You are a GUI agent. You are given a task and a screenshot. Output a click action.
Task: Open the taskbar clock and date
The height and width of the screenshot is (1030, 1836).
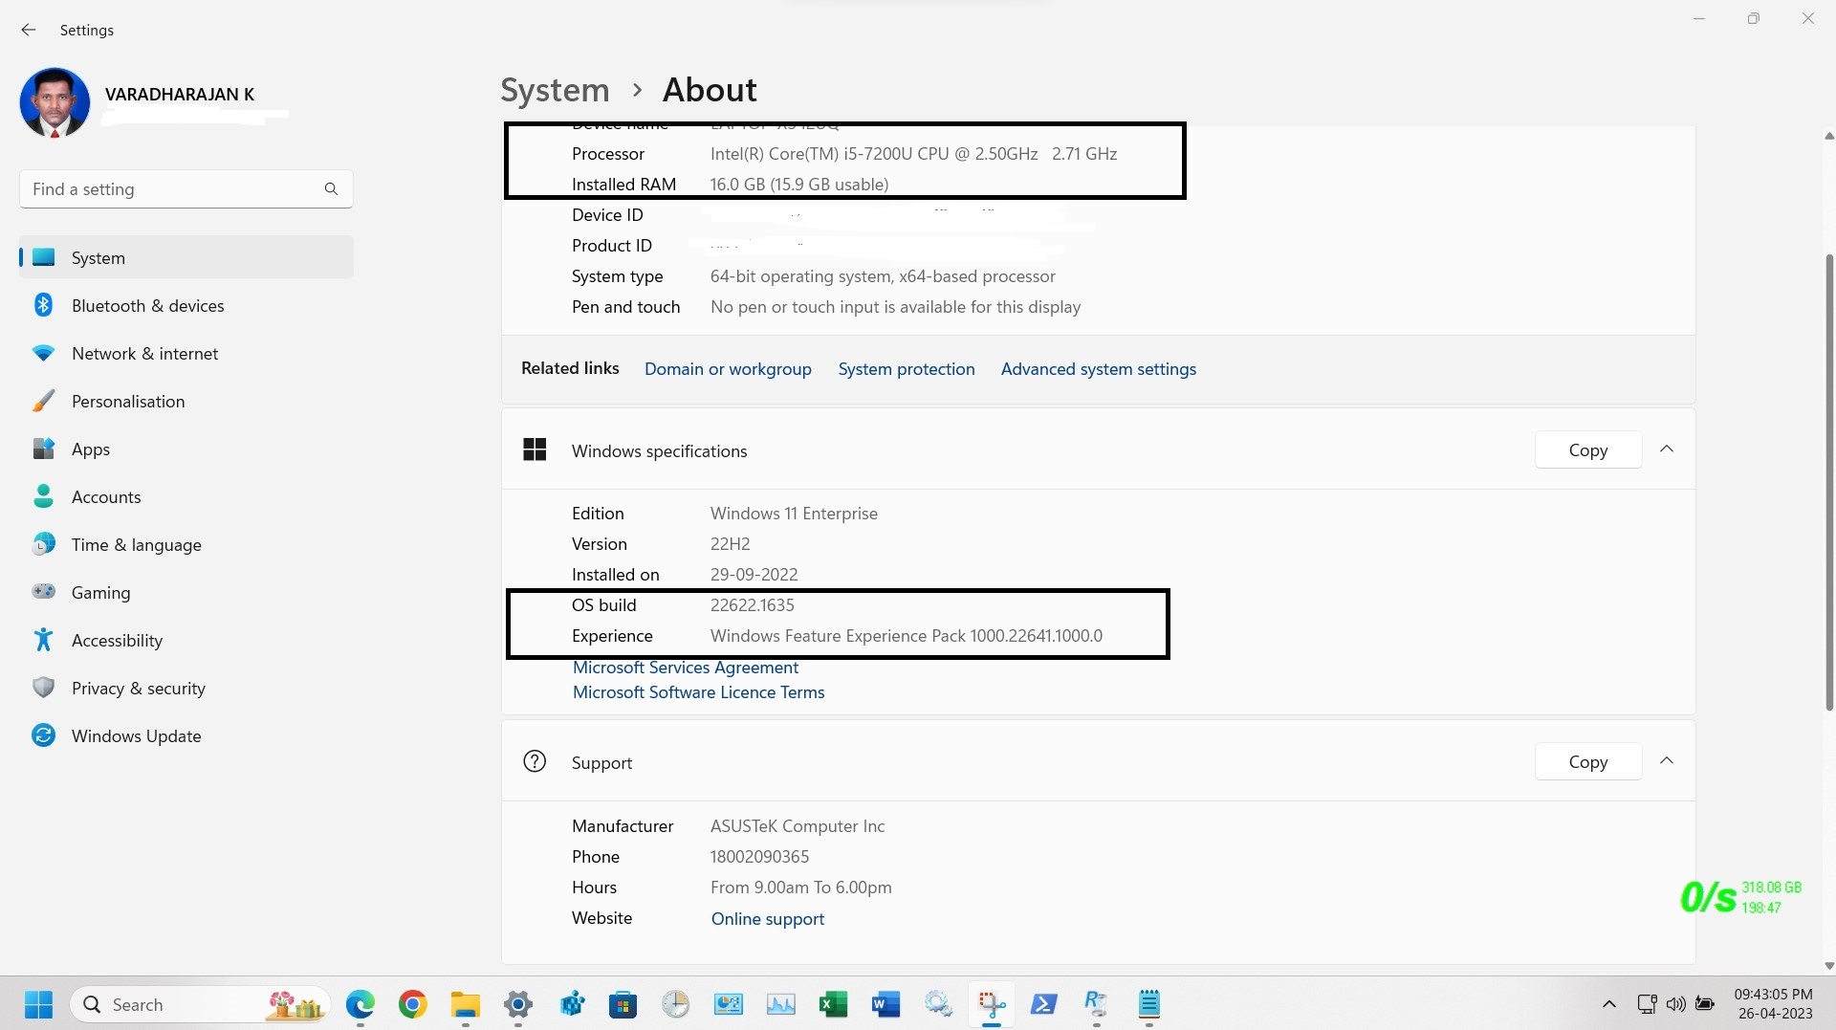1774,1004
